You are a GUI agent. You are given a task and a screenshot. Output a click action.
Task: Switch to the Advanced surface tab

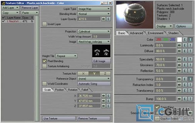[136, 33]
